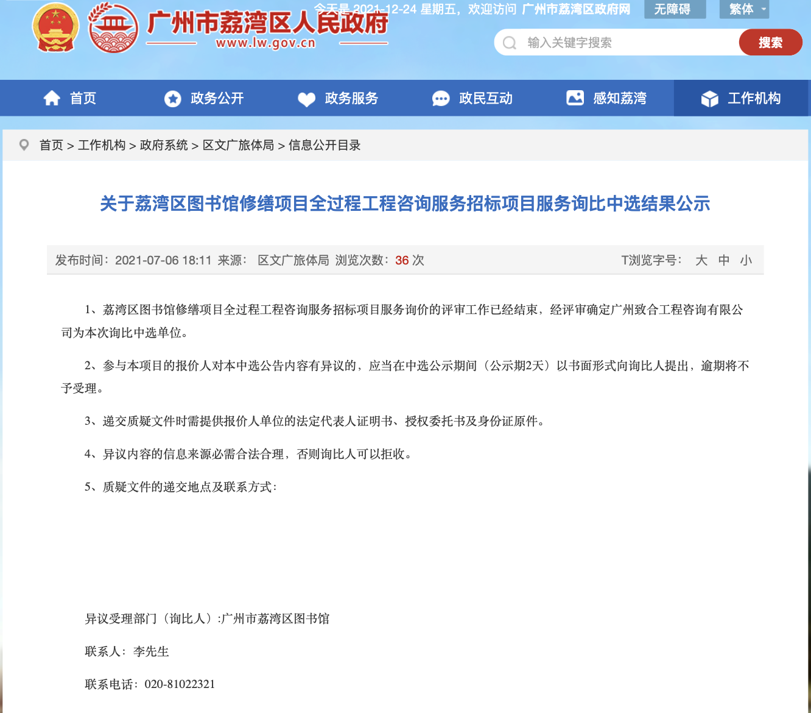Navigate via 政府系统 breadcrumb item
811x713 pixels.
[163, 145]
